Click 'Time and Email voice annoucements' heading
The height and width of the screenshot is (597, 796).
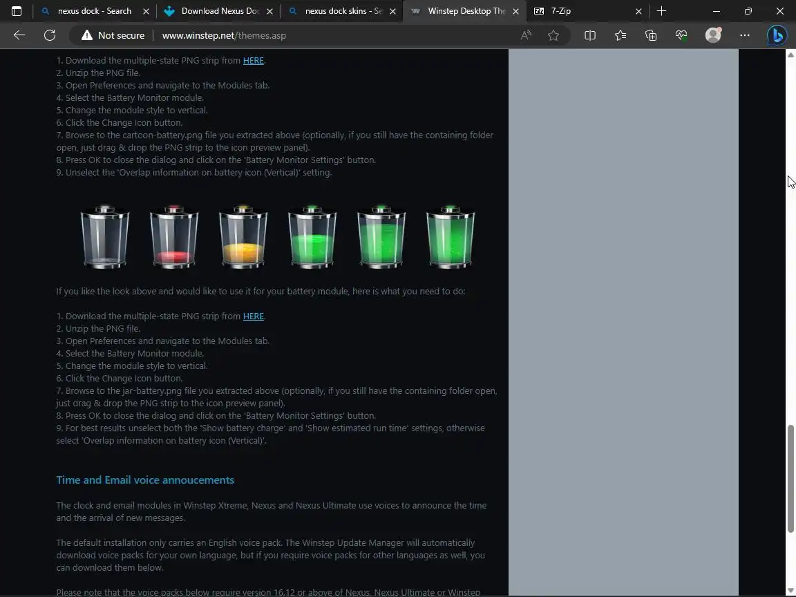point(145,480)
